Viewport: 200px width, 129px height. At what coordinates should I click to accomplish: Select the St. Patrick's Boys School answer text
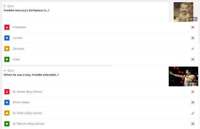(x=28, y=124)
